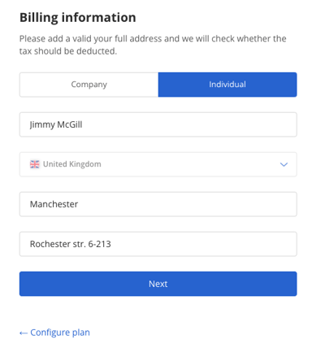
Task: Click the word Individual on blue tab
Action: pyautogui.click(x=227, y=85)
